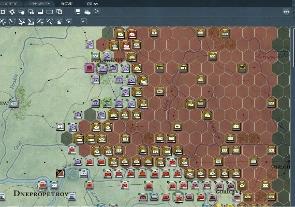Click the plain rectangle toolbar icon
The height and width of the screenshot is (207, 295).
(x=50, y=12)
